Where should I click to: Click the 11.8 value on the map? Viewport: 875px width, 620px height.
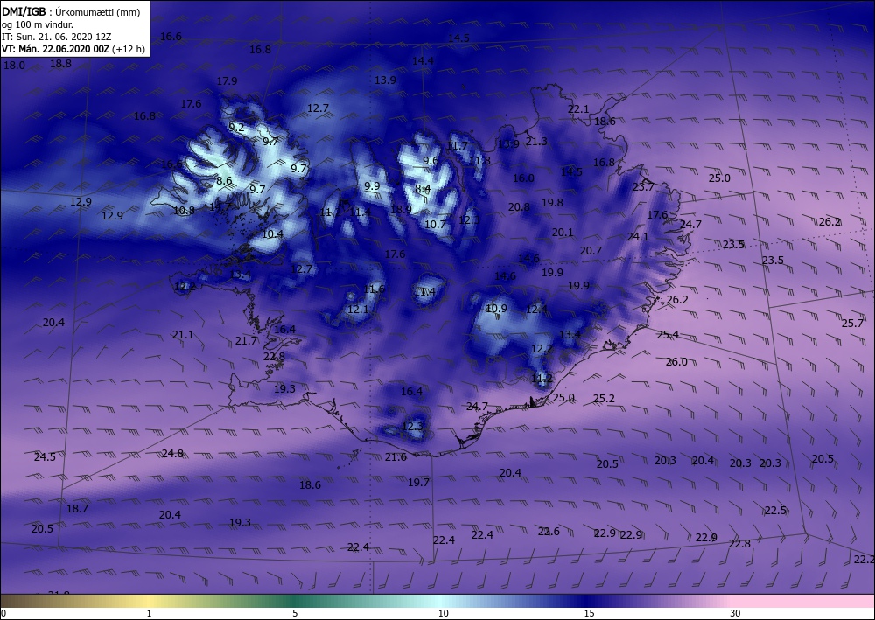coord(479,161)
